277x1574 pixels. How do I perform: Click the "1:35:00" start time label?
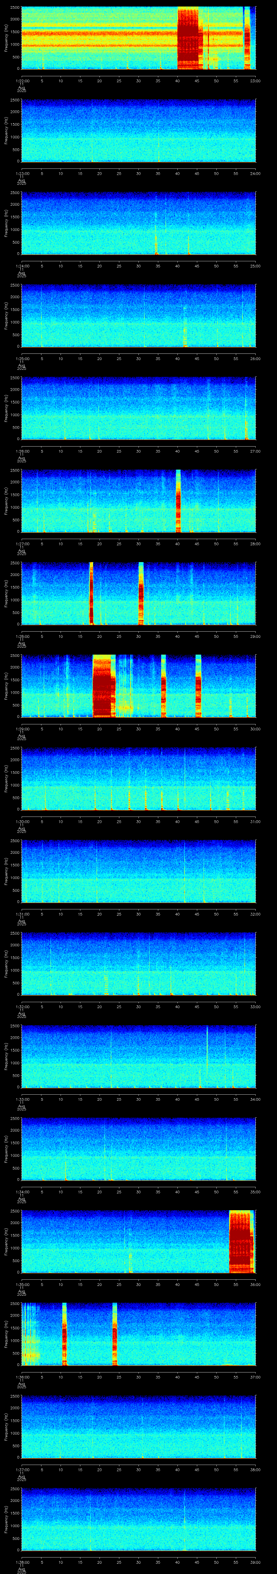pos(22,1284)
